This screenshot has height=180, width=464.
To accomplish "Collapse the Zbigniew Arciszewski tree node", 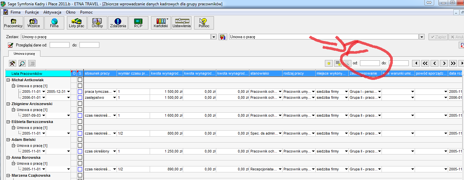I will tap(8, 104).
